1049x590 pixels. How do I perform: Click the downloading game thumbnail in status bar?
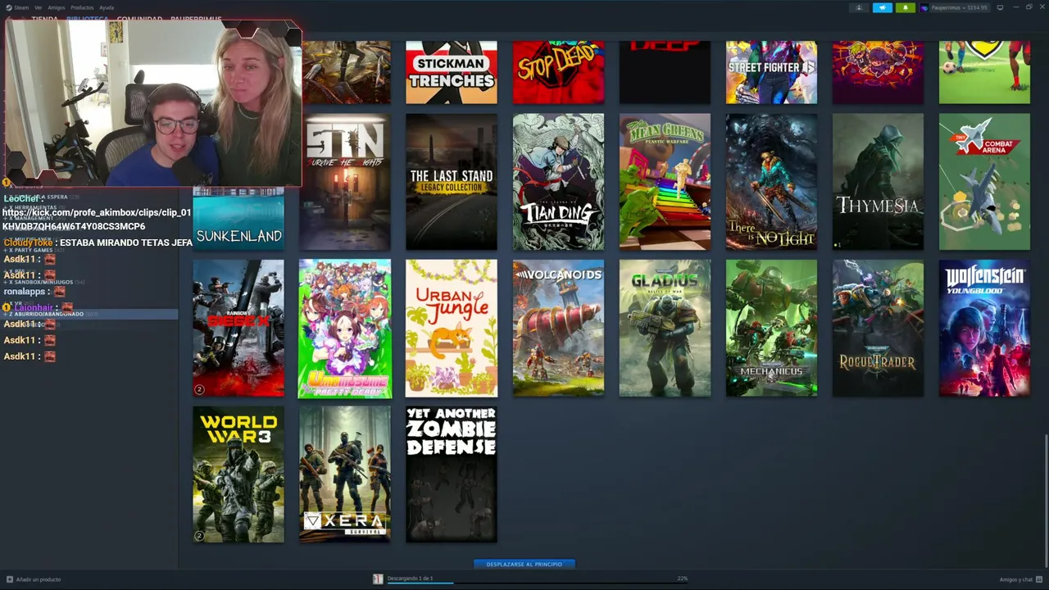(378, 579)
